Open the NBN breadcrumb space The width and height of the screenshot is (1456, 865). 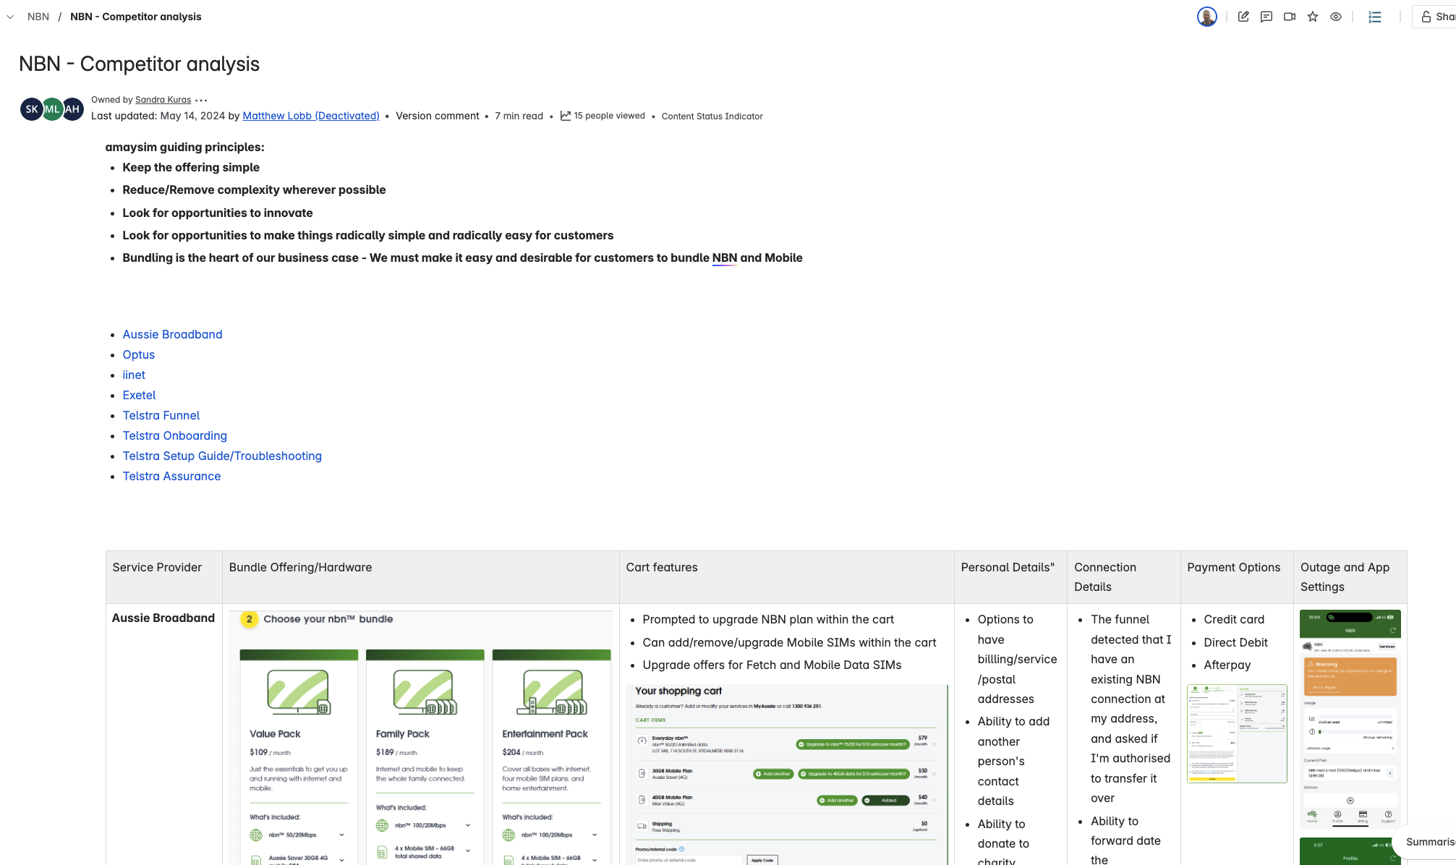point(38,17)
